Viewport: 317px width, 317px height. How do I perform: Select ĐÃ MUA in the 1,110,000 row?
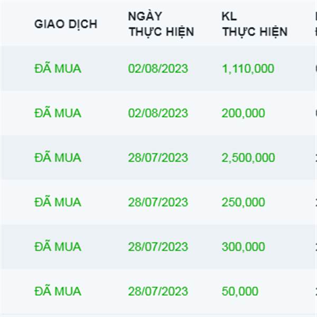point(58,68)
